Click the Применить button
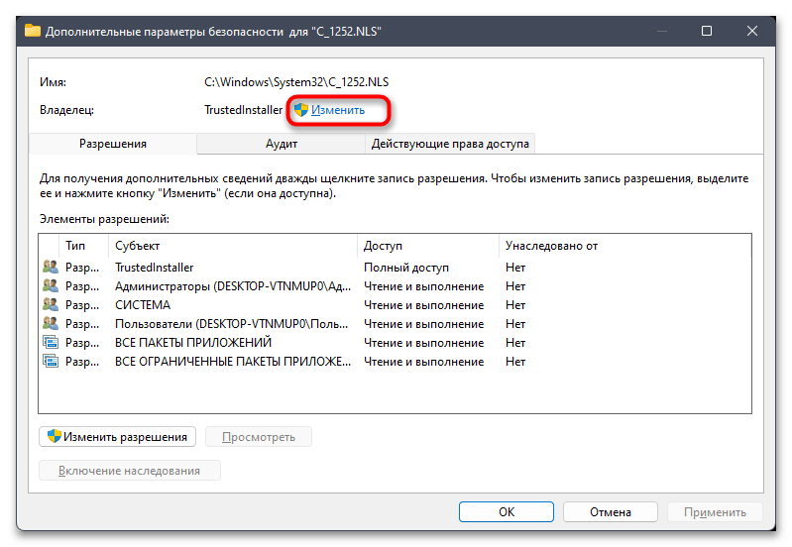 (x=715, y=511)
